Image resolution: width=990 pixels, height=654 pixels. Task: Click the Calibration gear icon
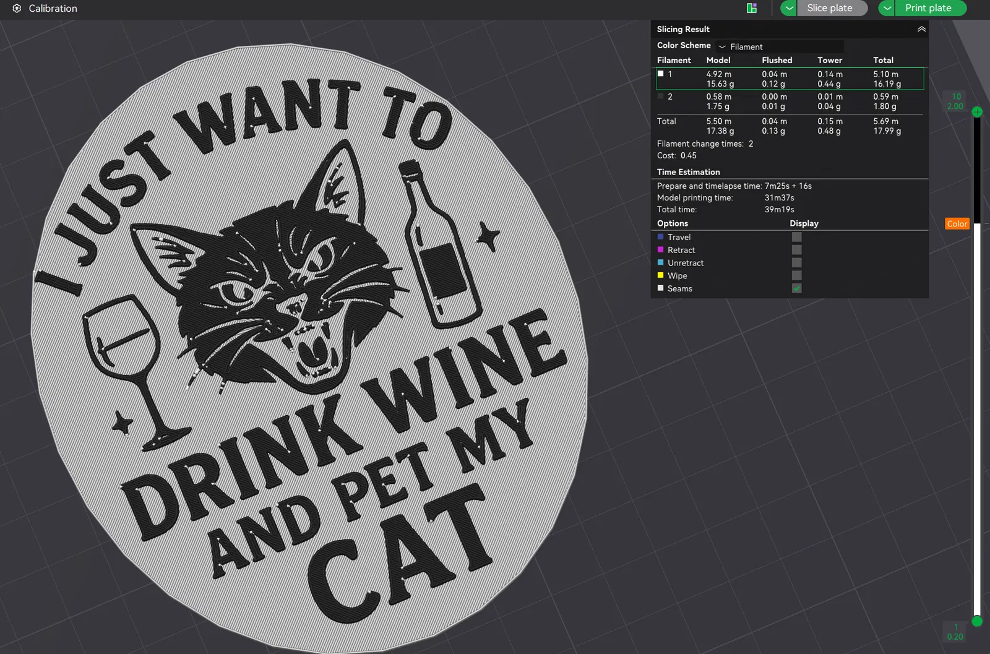[x=17, y=9]
